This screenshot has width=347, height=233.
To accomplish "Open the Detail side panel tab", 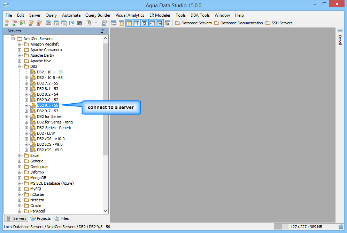I will click(x=340, y=40).
